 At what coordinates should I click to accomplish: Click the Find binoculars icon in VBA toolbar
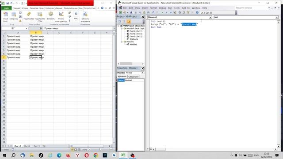[149, 12]
